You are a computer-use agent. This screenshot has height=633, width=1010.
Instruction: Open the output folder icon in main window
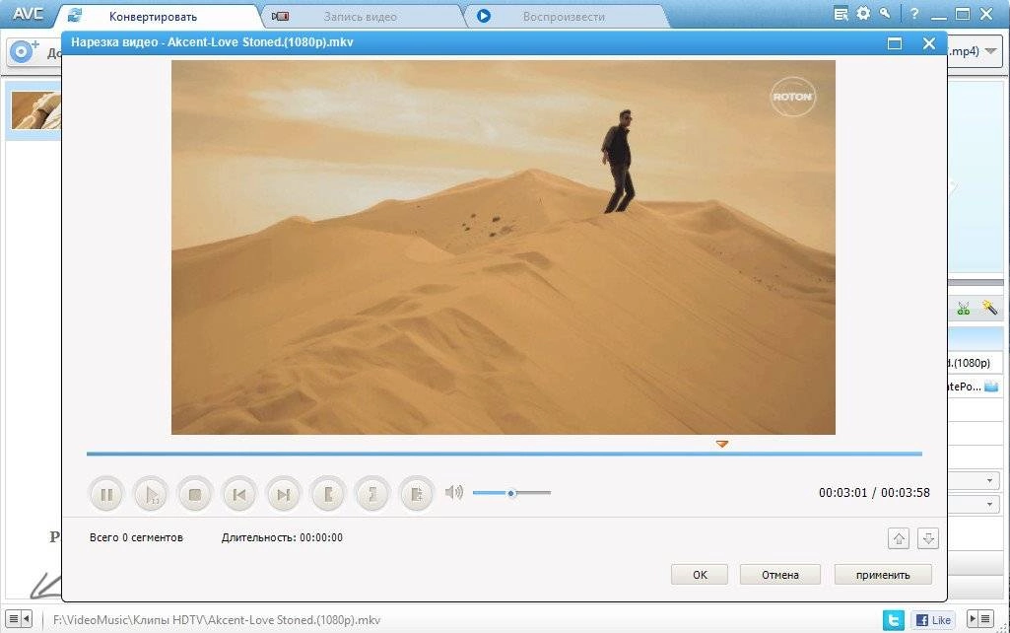point(991,387)
